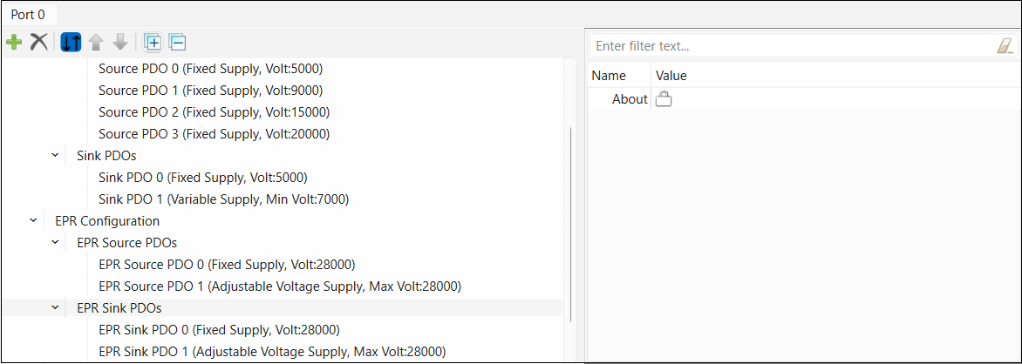Collapse the Sink PDOs tree node
Viewport: 1022px width, 364px height.
point(55,156)
